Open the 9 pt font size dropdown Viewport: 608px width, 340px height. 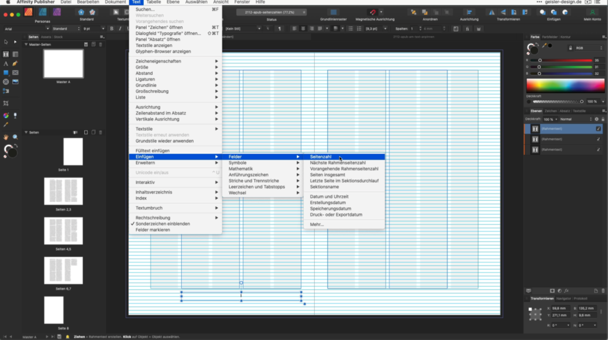(x=94, y=28)
